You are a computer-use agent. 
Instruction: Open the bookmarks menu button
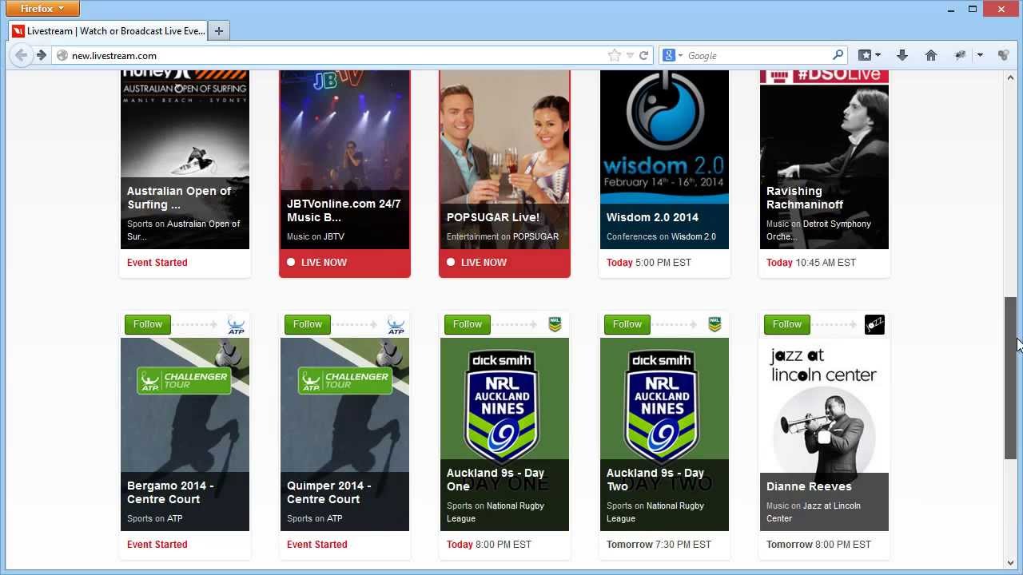pyautogui.click(x=869, y=55)
